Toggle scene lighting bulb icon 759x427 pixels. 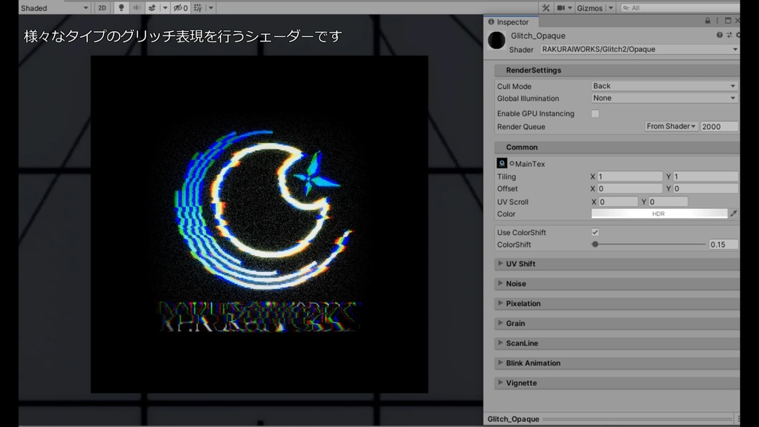coord(121,7)
